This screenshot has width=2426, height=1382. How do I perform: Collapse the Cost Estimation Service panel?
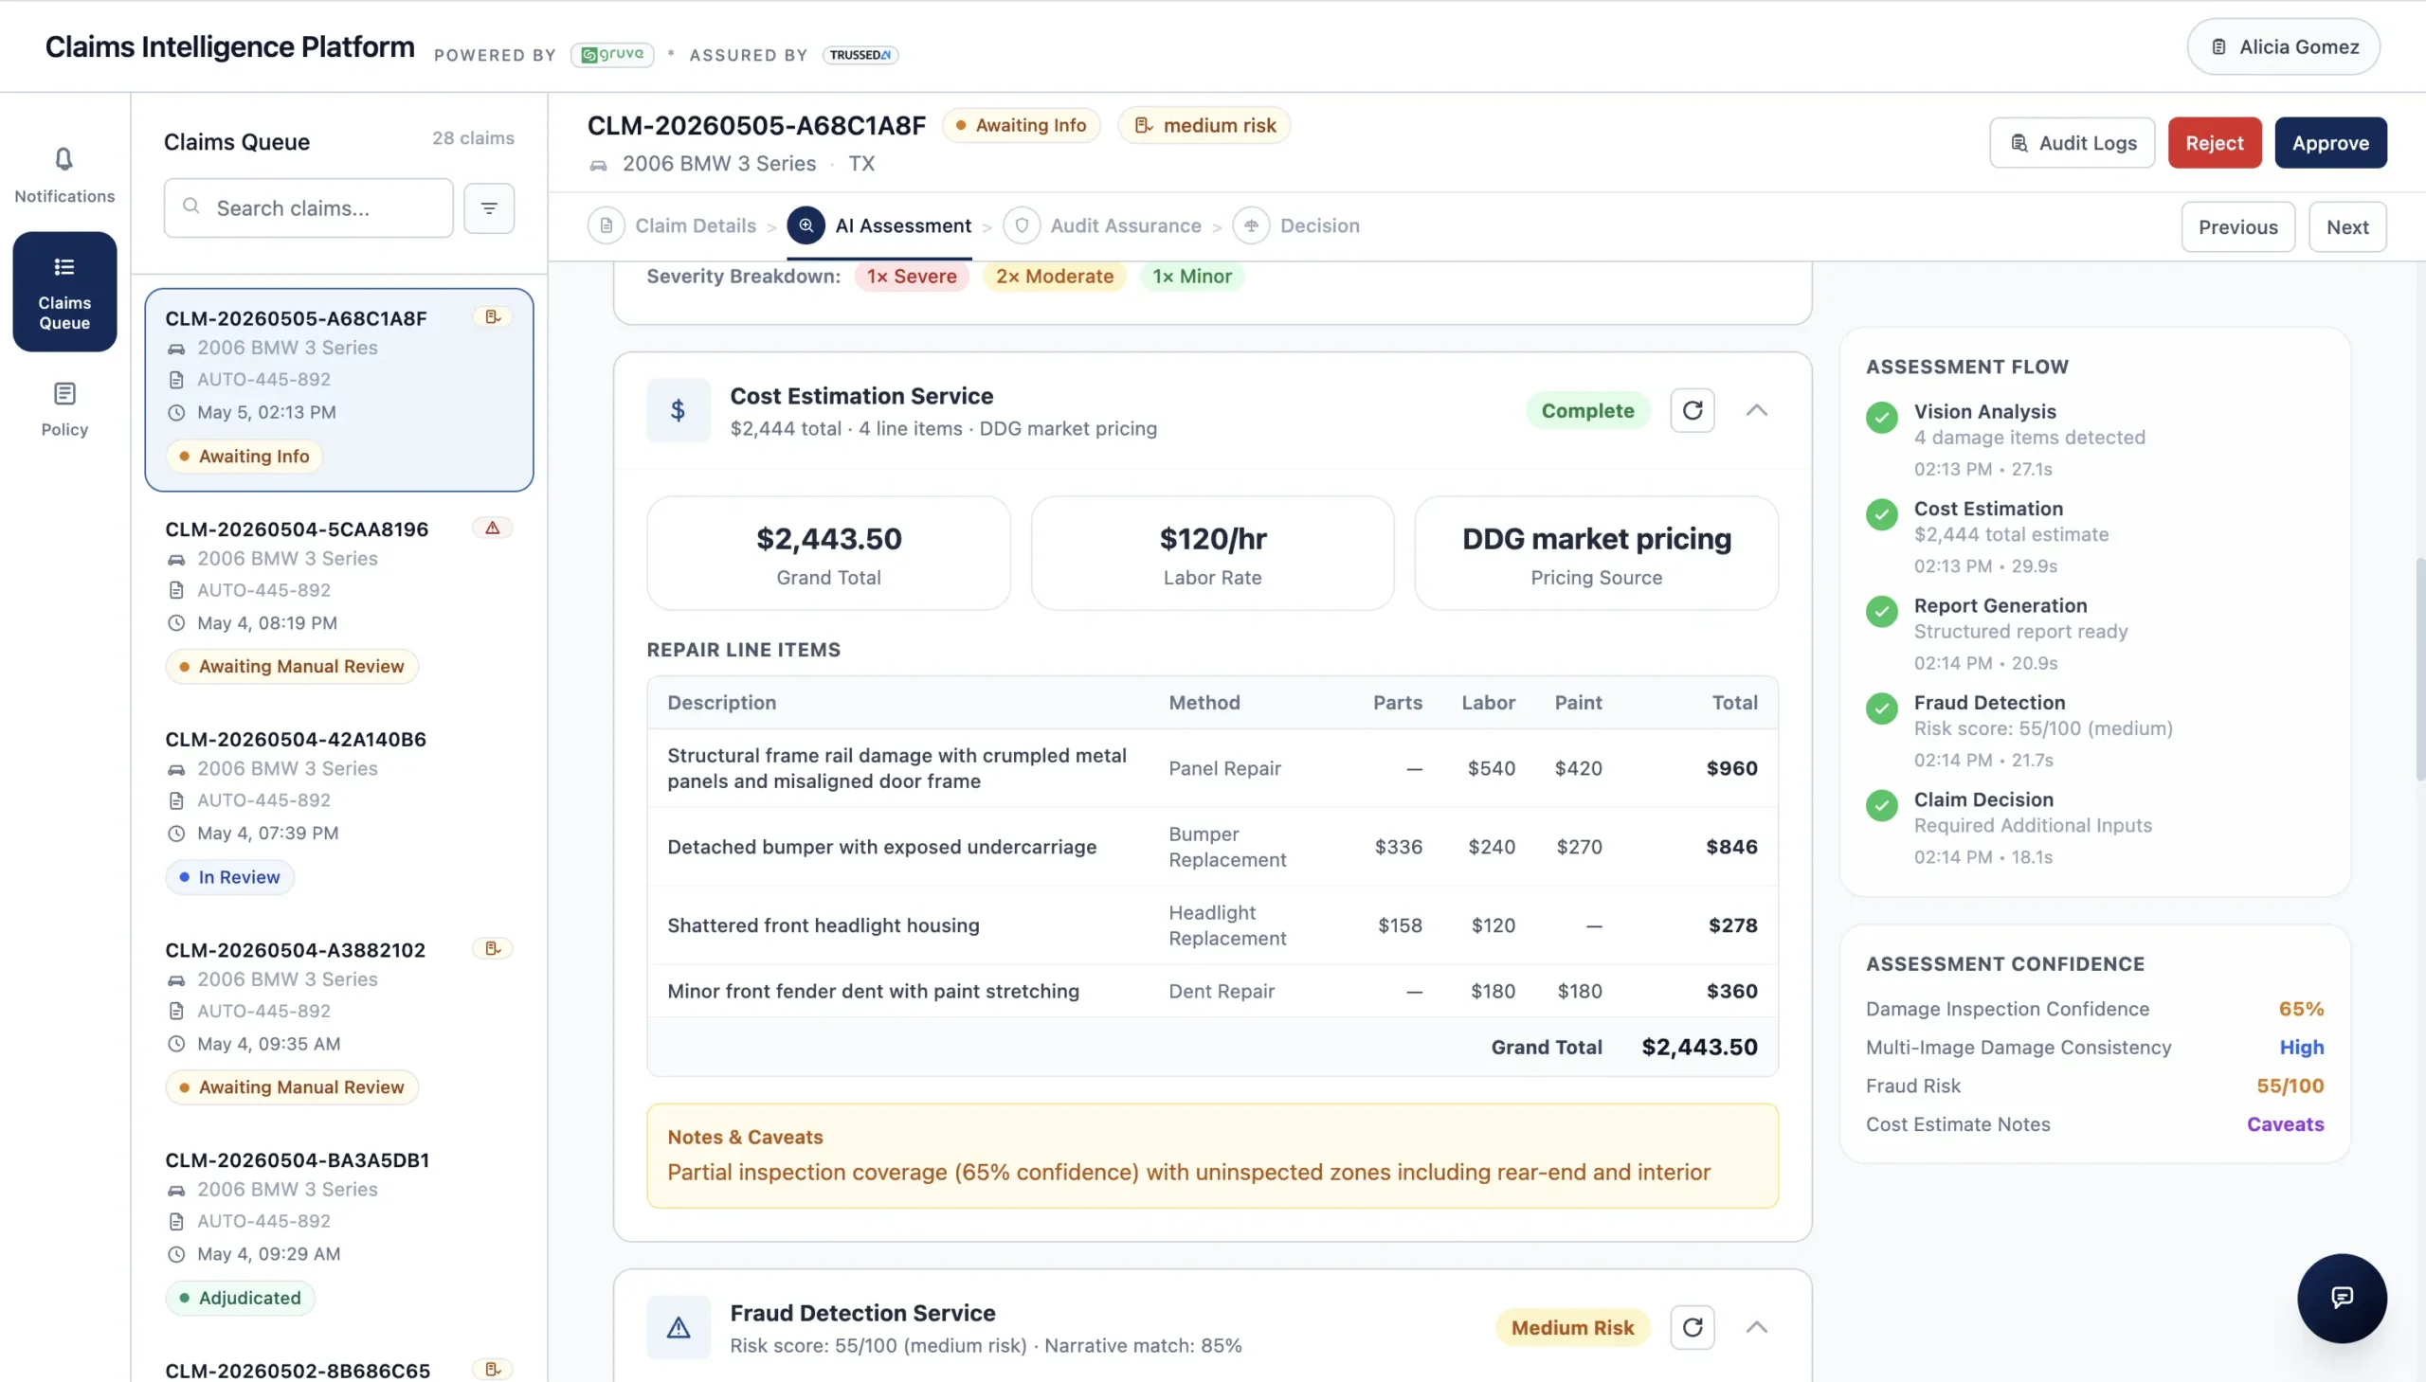coord(1757,410)
